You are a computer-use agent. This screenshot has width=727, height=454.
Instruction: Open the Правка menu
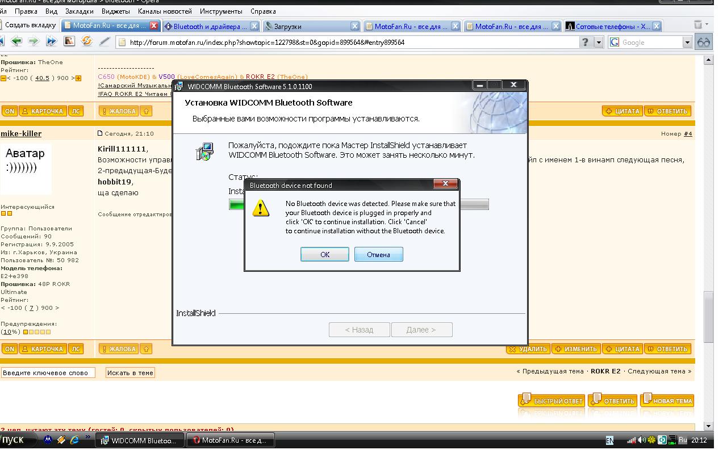click(x=26, y=11)
